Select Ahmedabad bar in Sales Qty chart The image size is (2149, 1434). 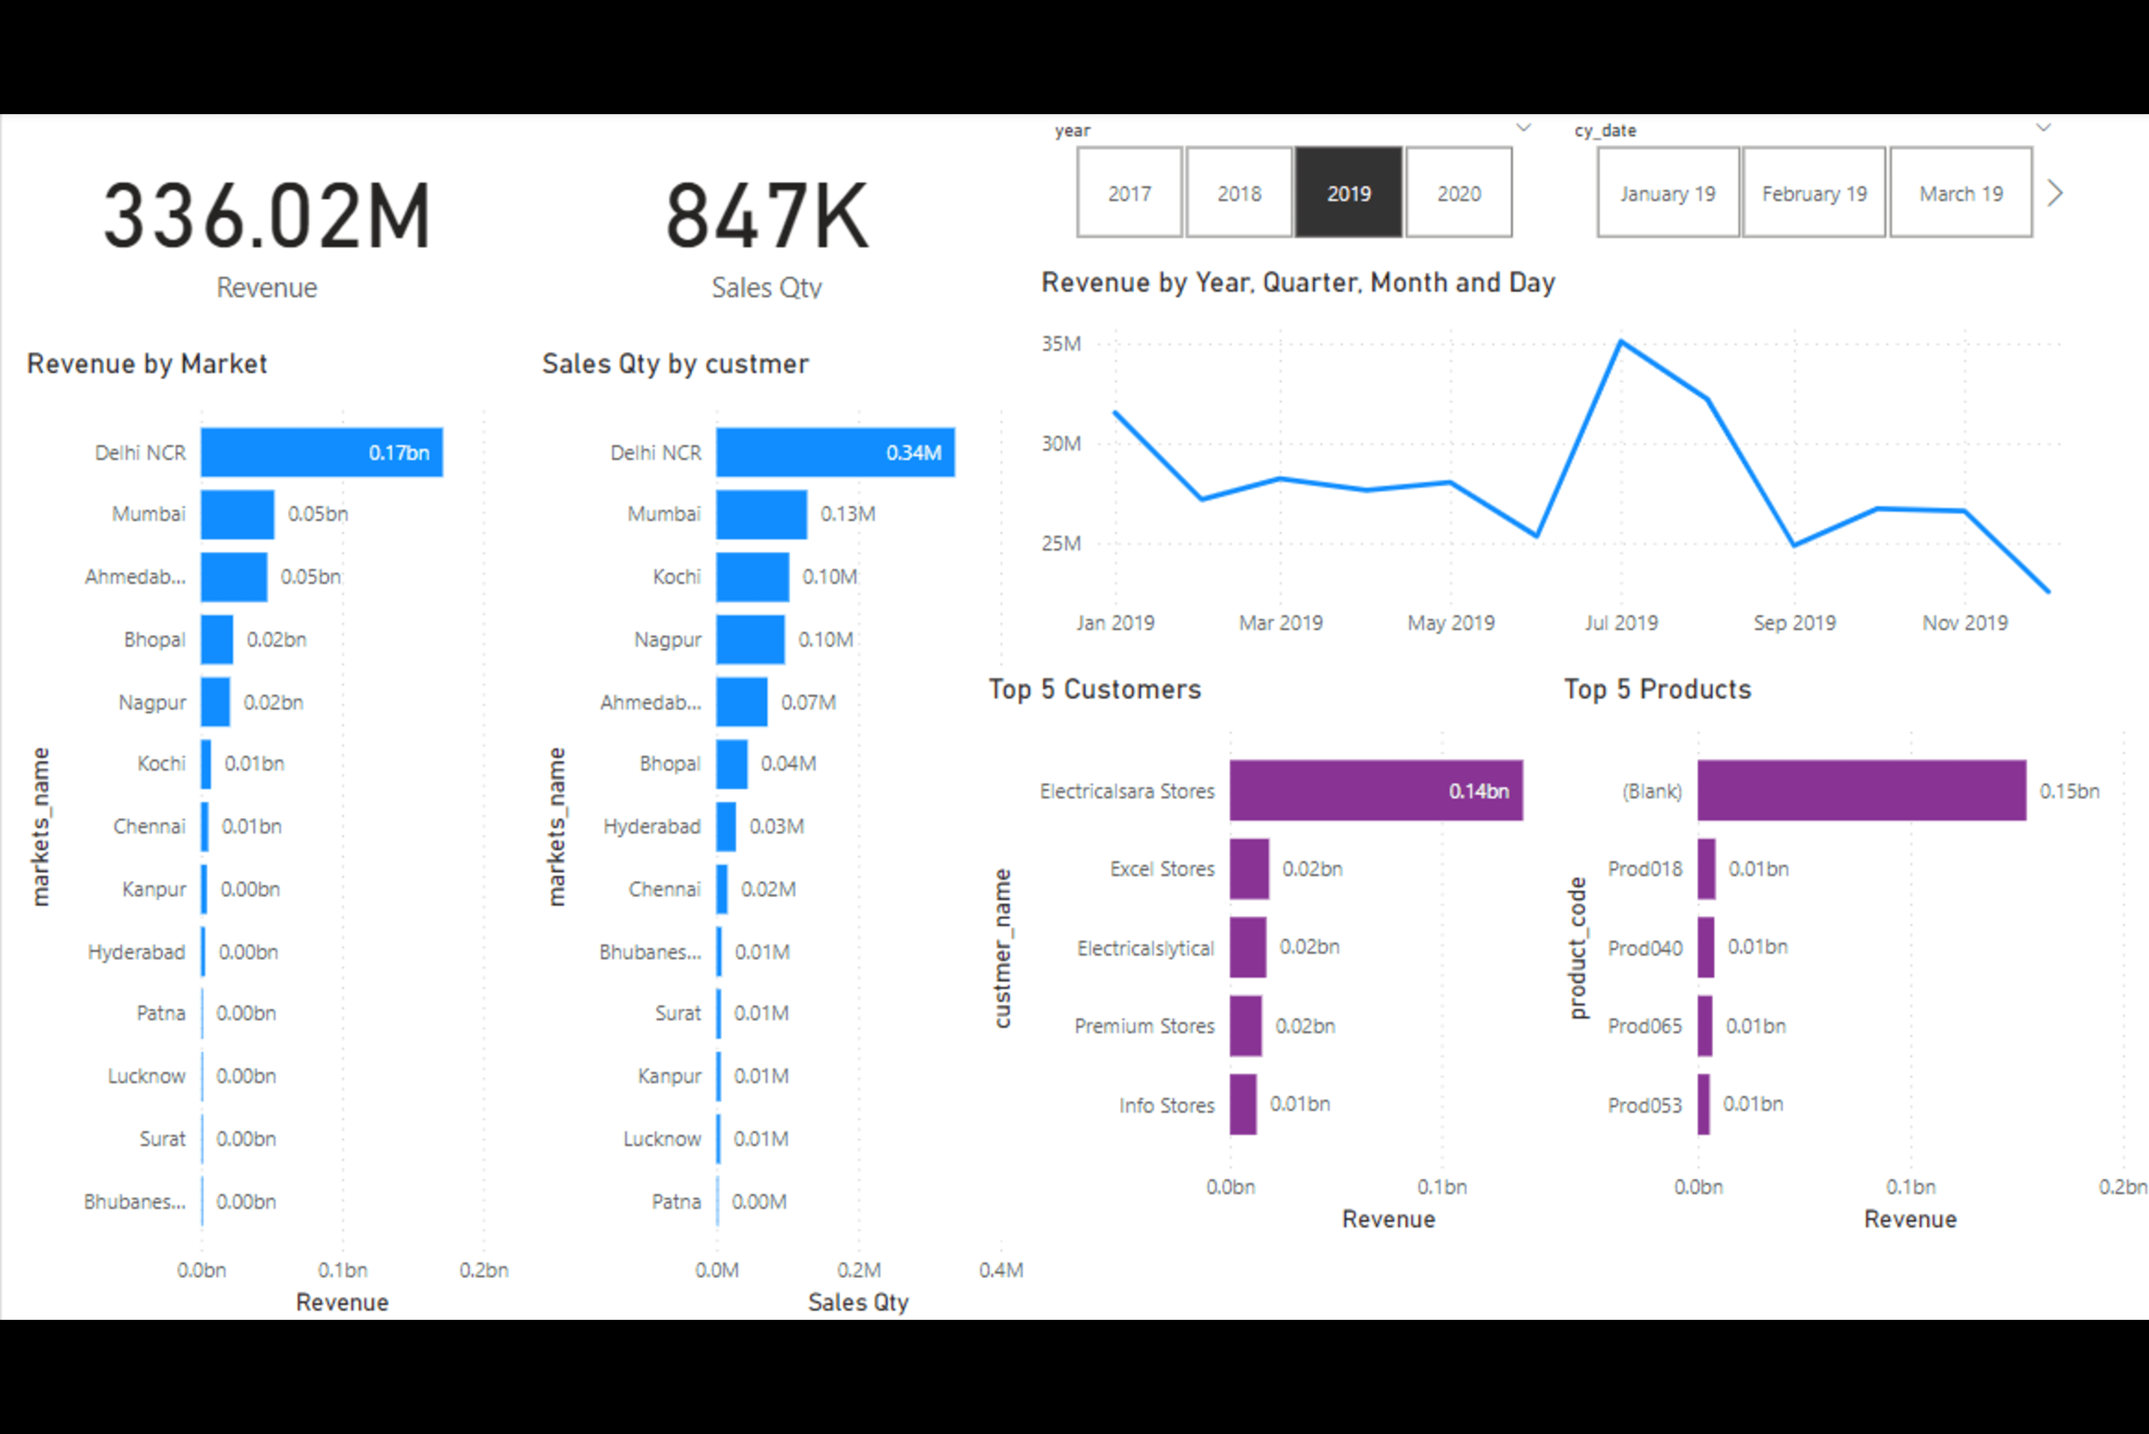[x=742, y=702]
